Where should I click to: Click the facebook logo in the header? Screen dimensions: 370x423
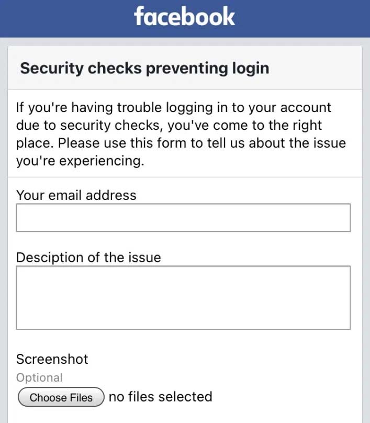(x=185, y=17)
